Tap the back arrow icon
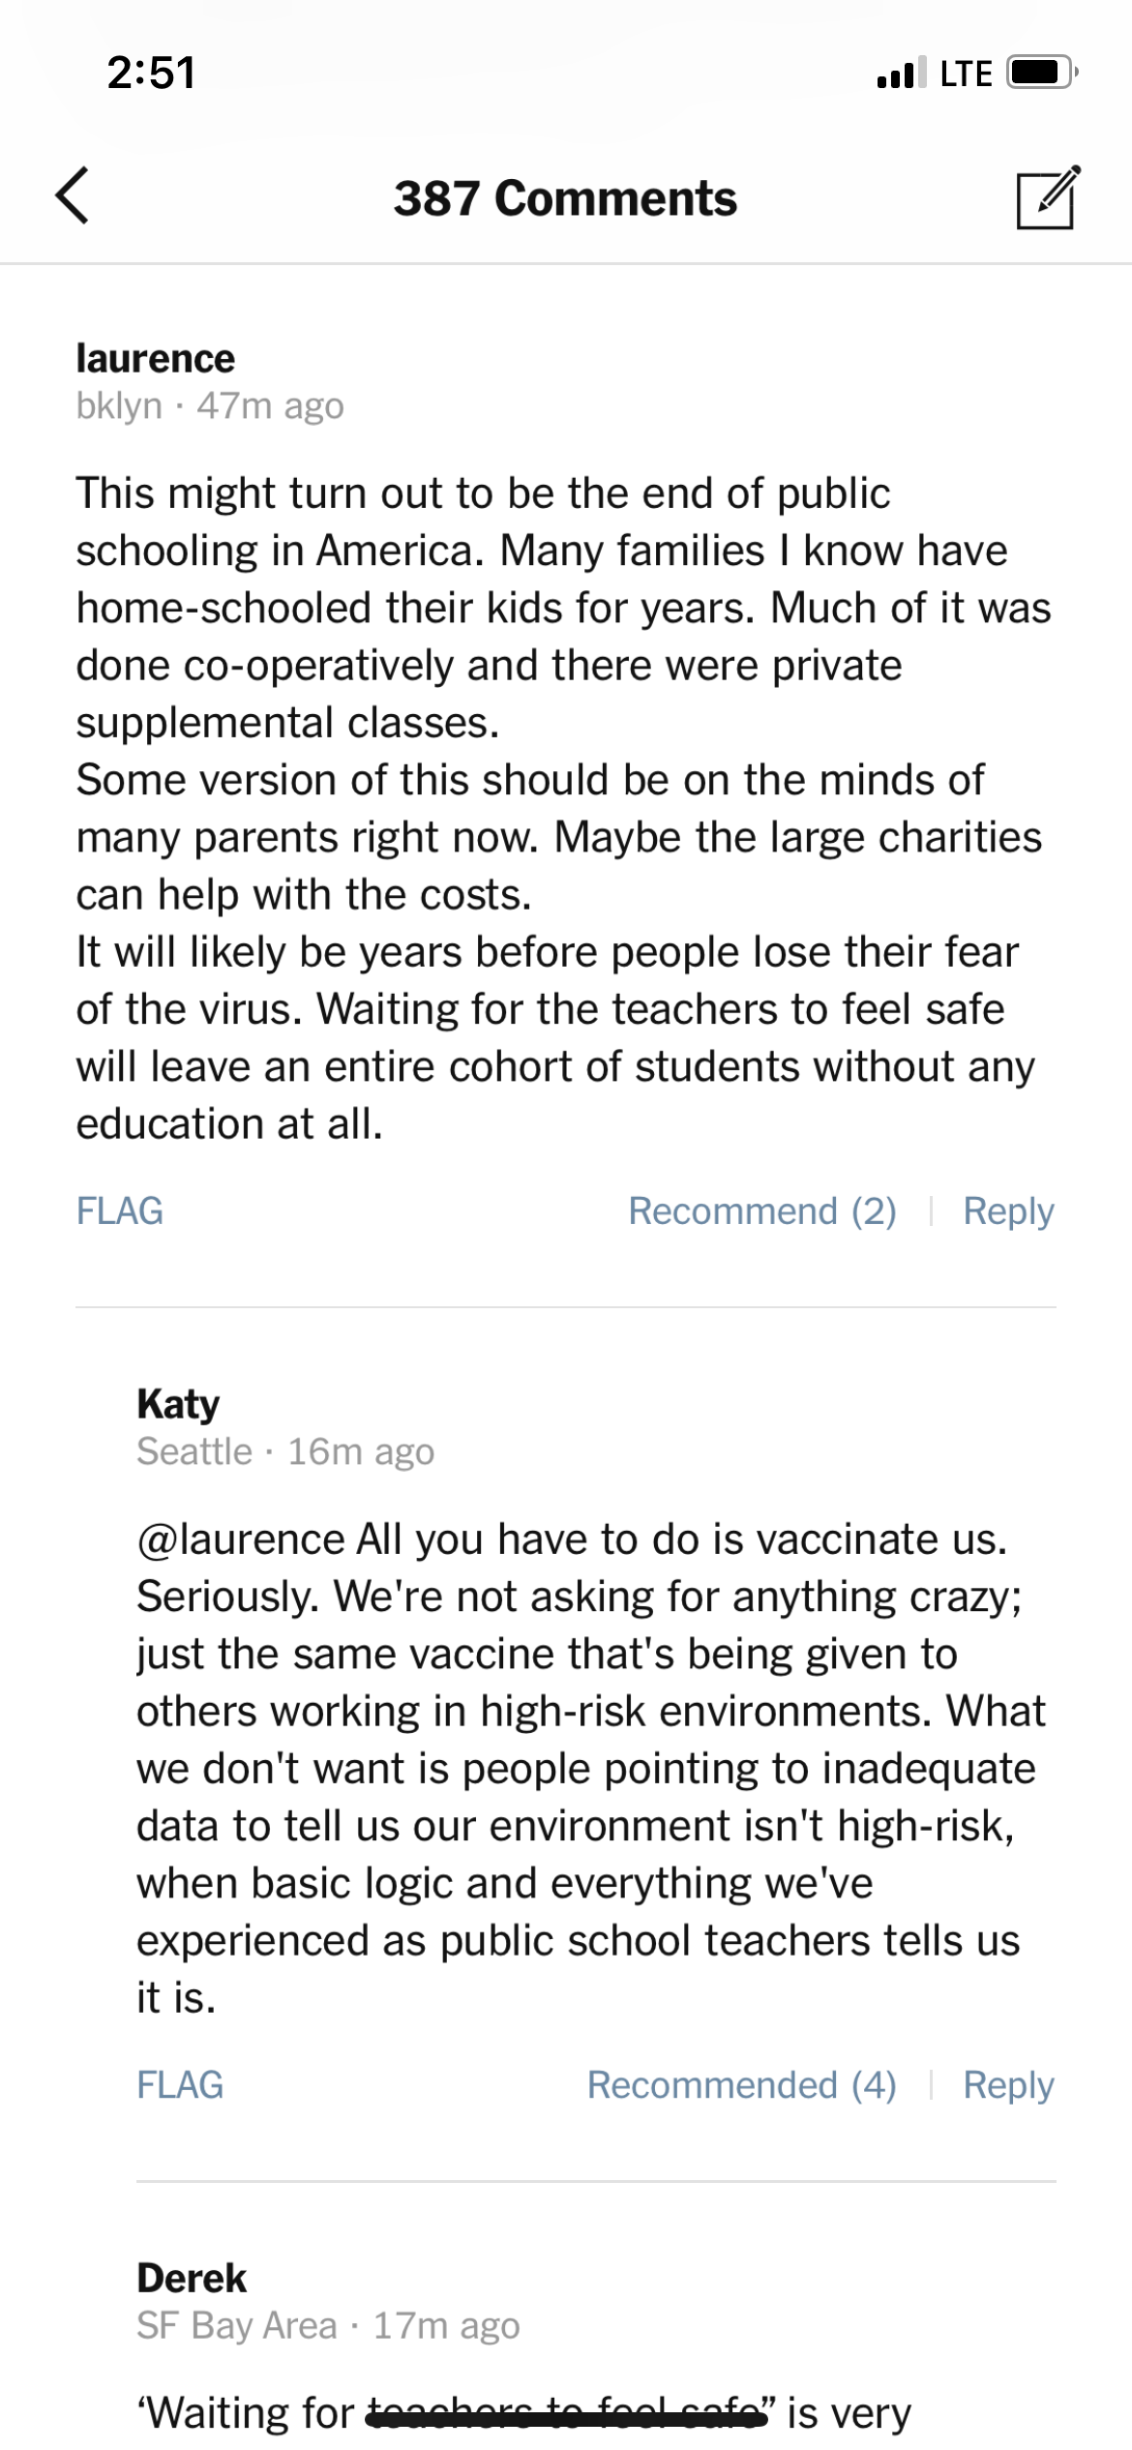Screen dimensions: 1132x2450 (73, 196)
